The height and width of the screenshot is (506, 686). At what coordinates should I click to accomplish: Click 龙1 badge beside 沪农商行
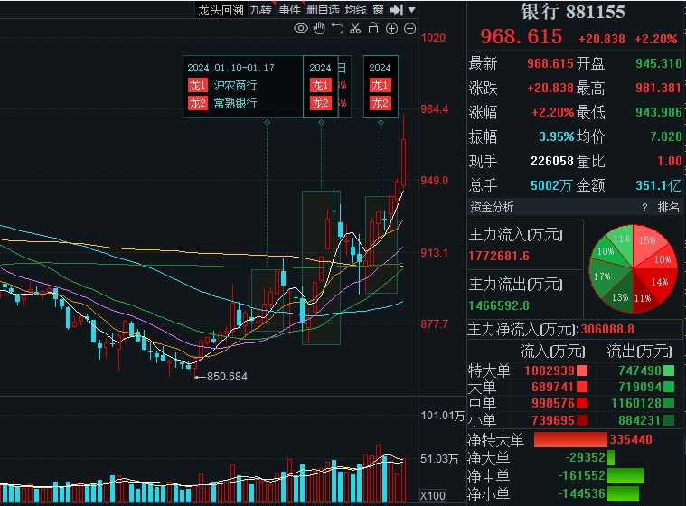coord(197,85)
